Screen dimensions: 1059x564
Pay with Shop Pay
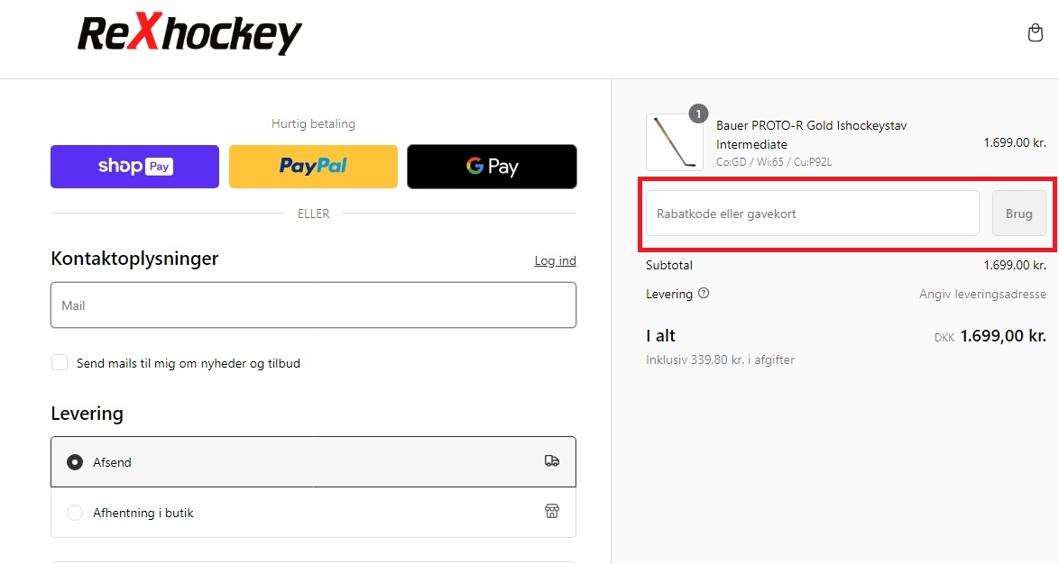[135, 166]
